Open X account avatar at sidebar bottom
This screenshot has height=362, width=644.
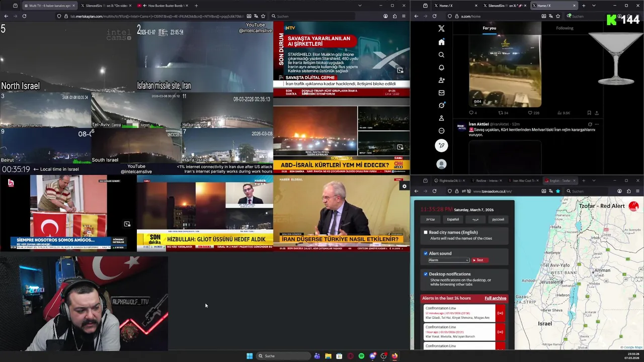[x=441, y=164]
